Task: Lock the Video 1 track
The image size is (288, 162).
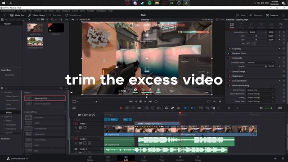Action: [x=76, y=127]
